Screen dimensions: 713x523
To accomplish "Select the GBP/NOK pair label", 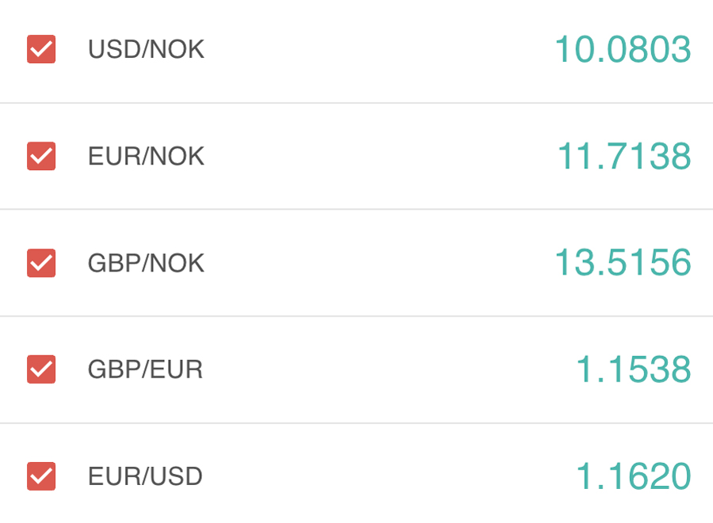I will pos(146,263).
